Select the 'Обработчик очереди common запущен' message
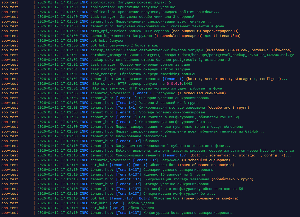Screen dimensions: 300x217 click(155, 65)
